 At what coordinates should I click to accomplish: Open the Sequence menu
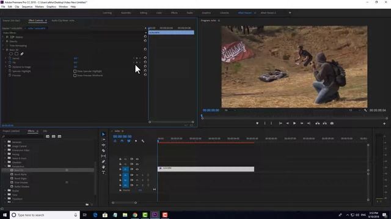(27, 7)
